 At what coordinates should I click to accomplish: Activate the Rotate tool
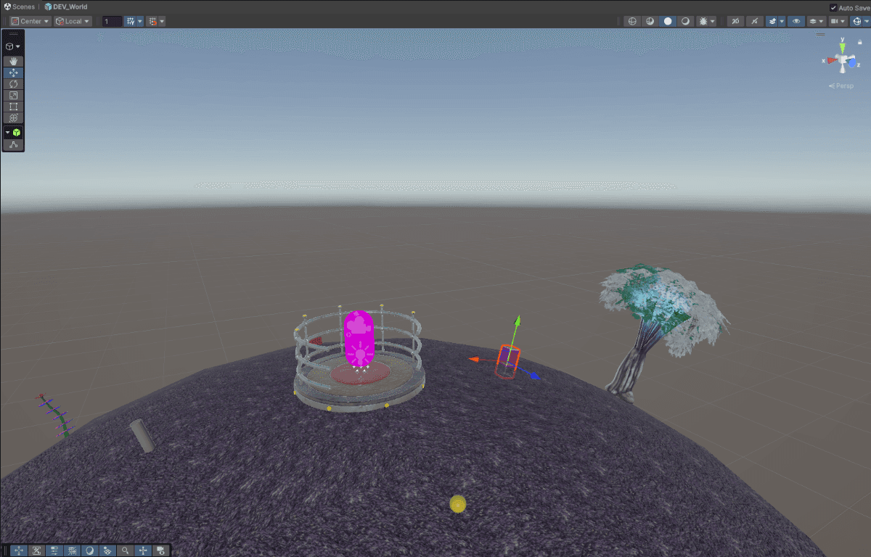click(x=13, y=83)
